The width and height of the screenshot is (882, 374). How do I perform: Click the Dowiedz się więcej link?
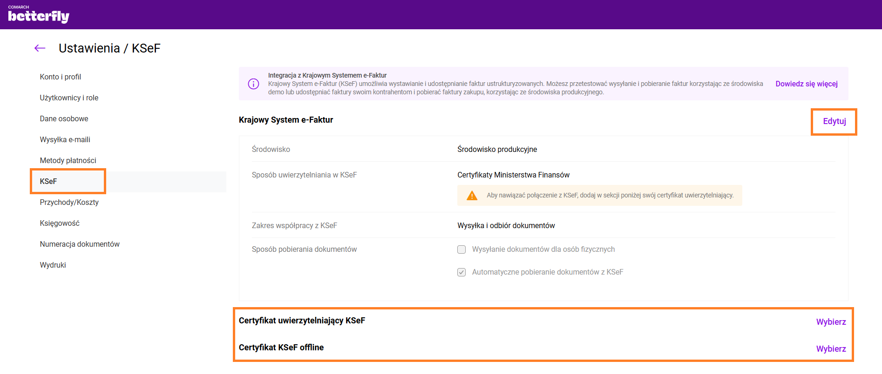point(806,84)
